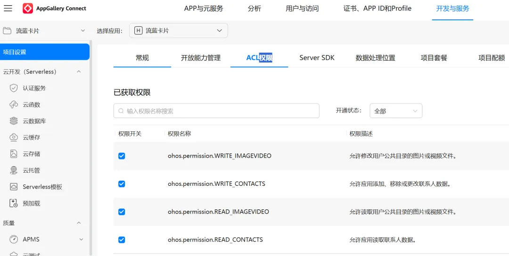Go to 证书、APP ID和Profile section
509x256 pixels.
pyautogui.click(x=378, y=9)
